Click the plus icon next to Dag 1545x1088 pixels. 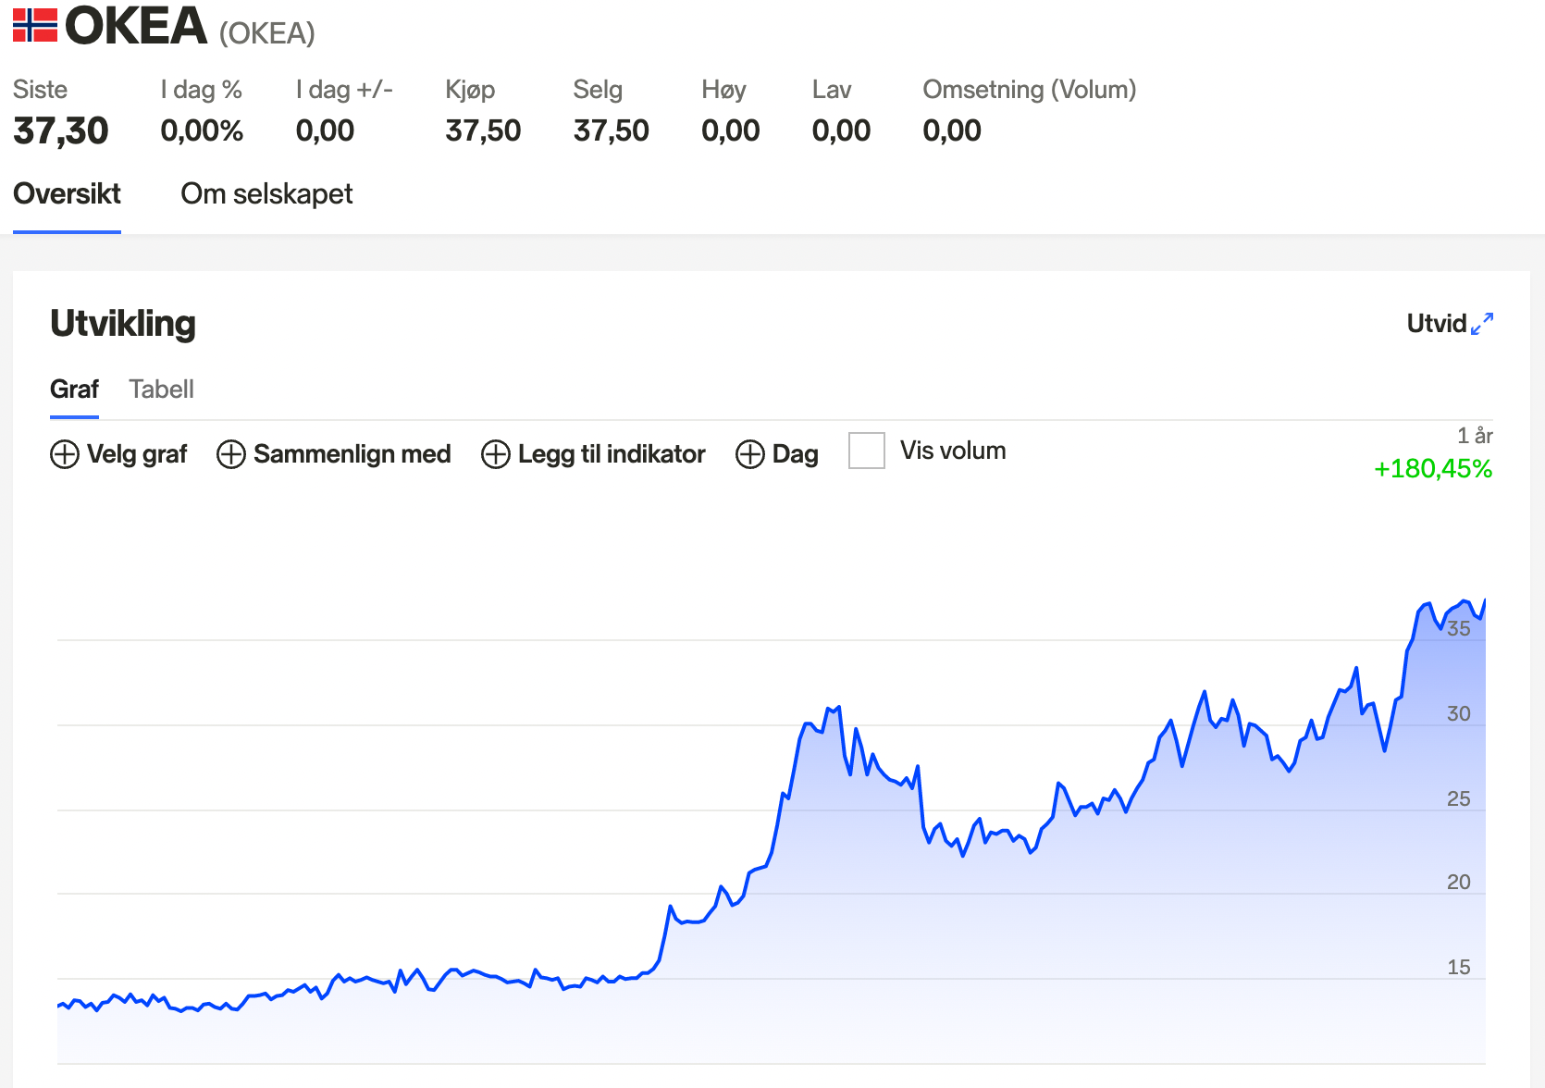pos(750,454)
